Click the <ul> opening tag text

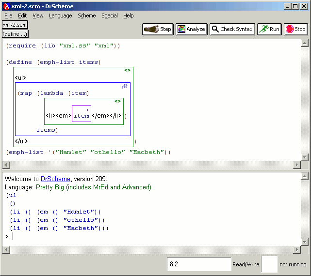coord(20,77)
